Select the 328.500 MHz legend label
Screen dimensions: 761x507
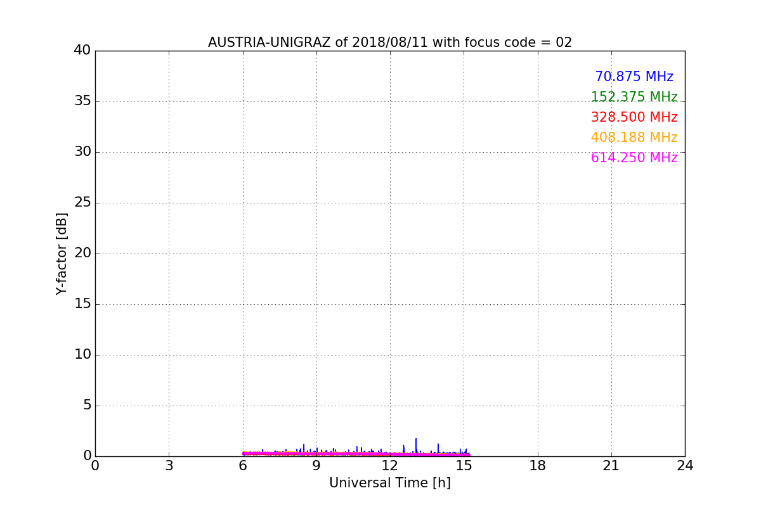pyautogui.click(x=634, y=117)
